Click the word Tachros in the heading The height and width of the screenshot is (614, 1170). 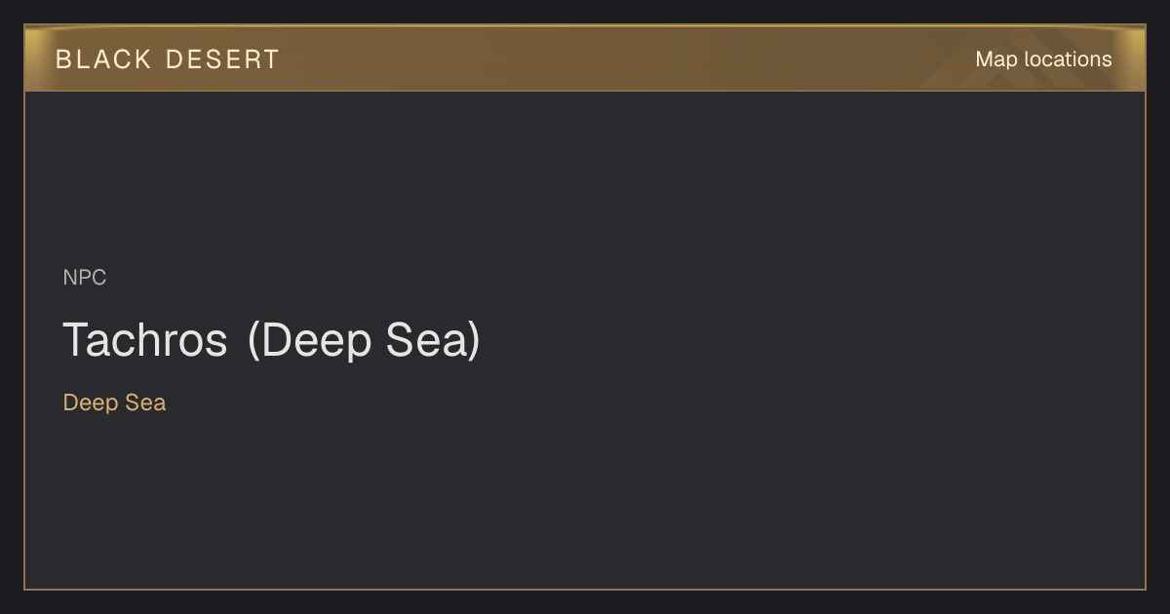[x=145, y=340]
